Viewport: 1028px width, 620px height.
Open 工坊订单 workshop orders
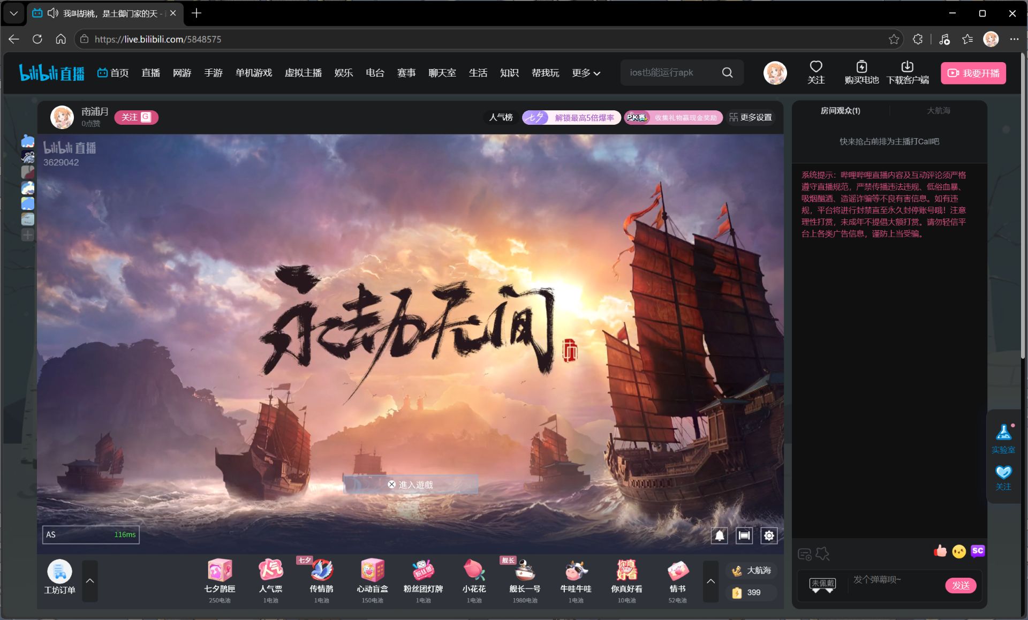point(59,577)
